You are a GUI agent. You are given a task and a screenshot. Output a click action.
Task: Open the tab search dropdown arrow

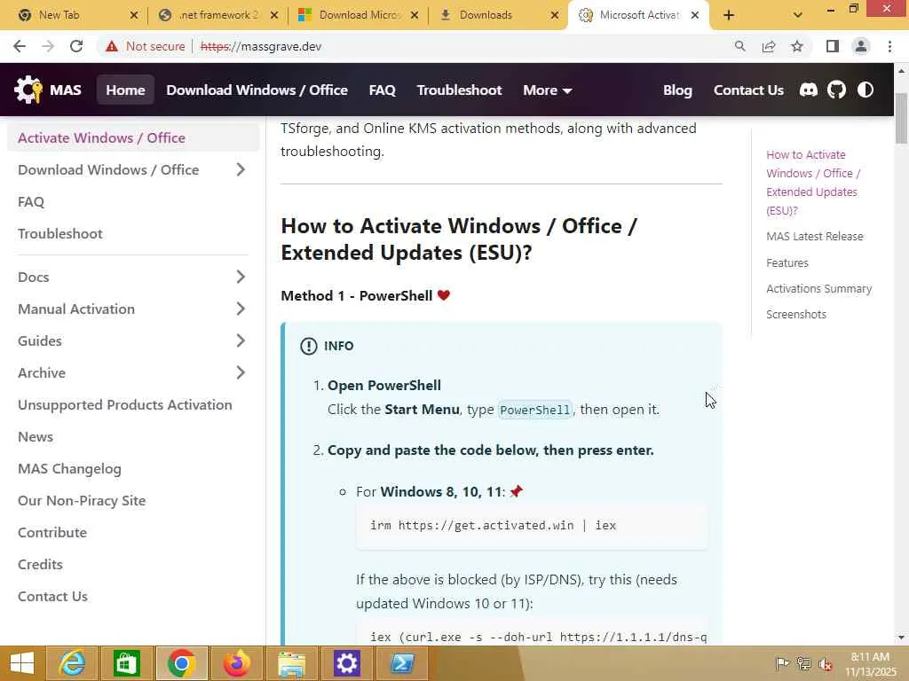pos(798,15)
